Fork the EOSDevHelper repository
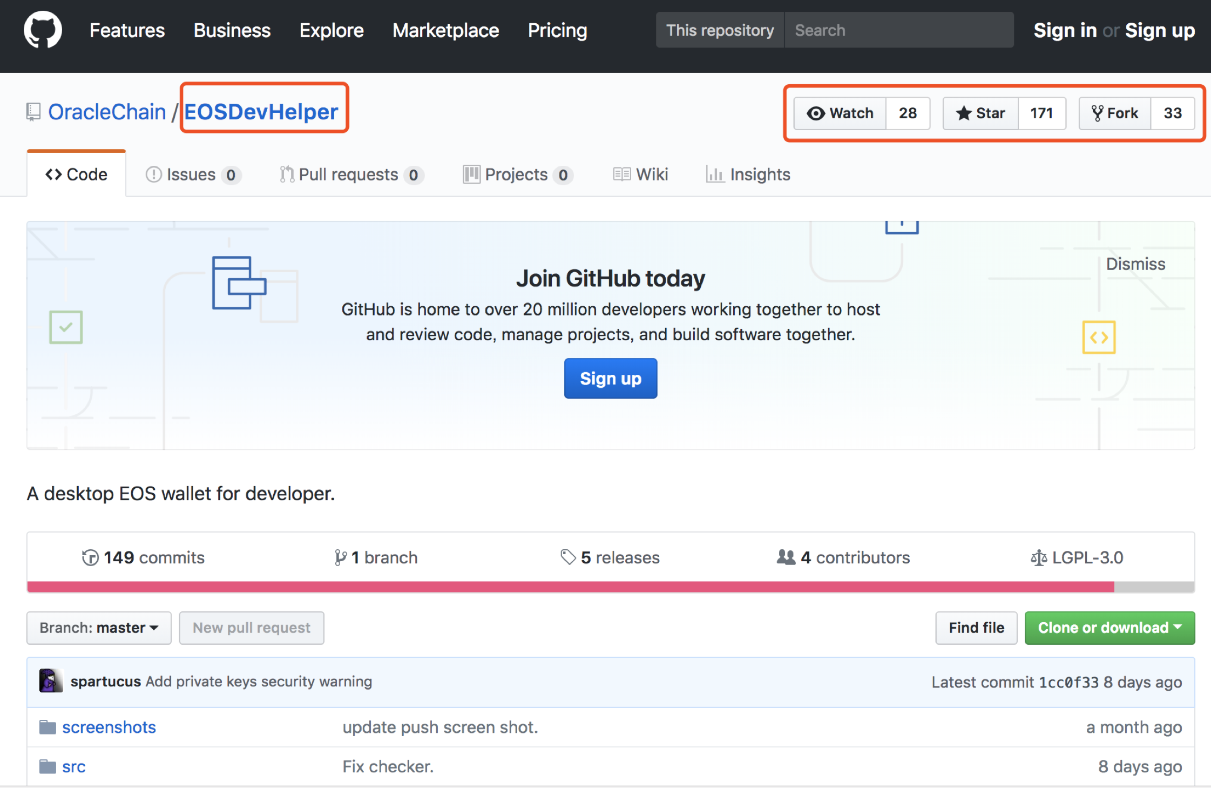Screen dimensions: 1211x788 [1115, 113]
